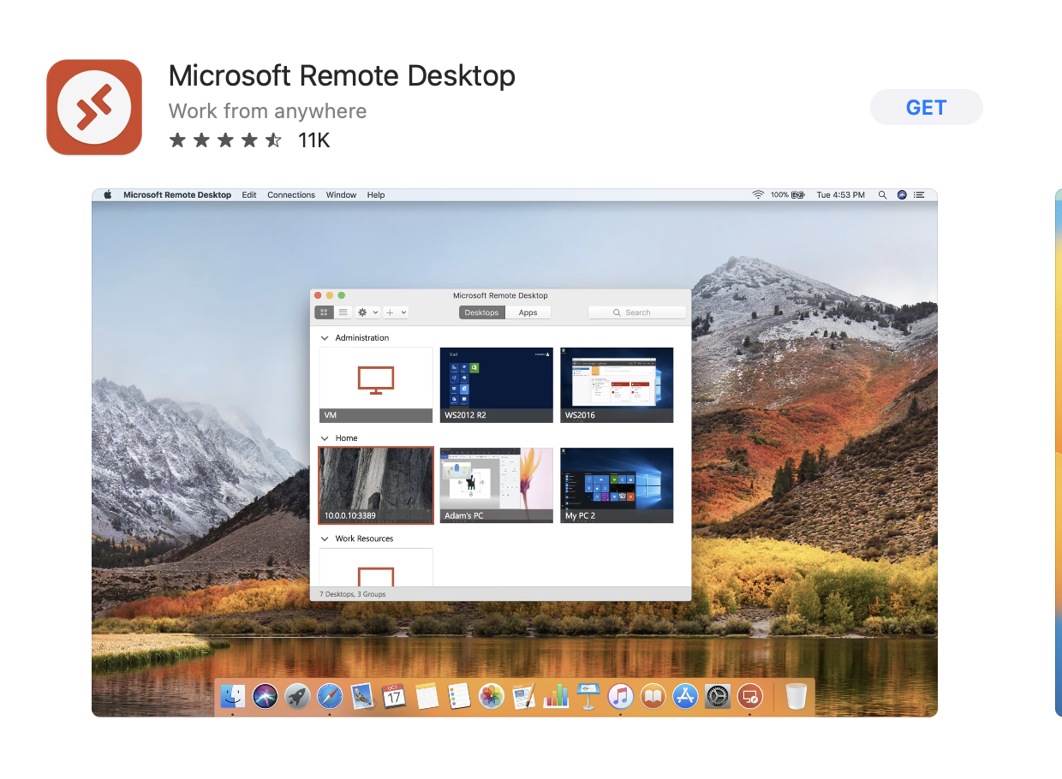Close the Remote Desktop window with red button
Screen dimensions: 1062x779
[318, 295]
